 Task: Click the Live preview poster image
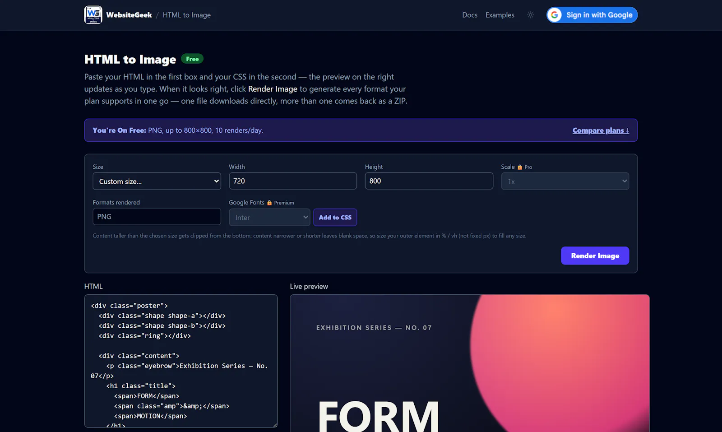(470, 363)
